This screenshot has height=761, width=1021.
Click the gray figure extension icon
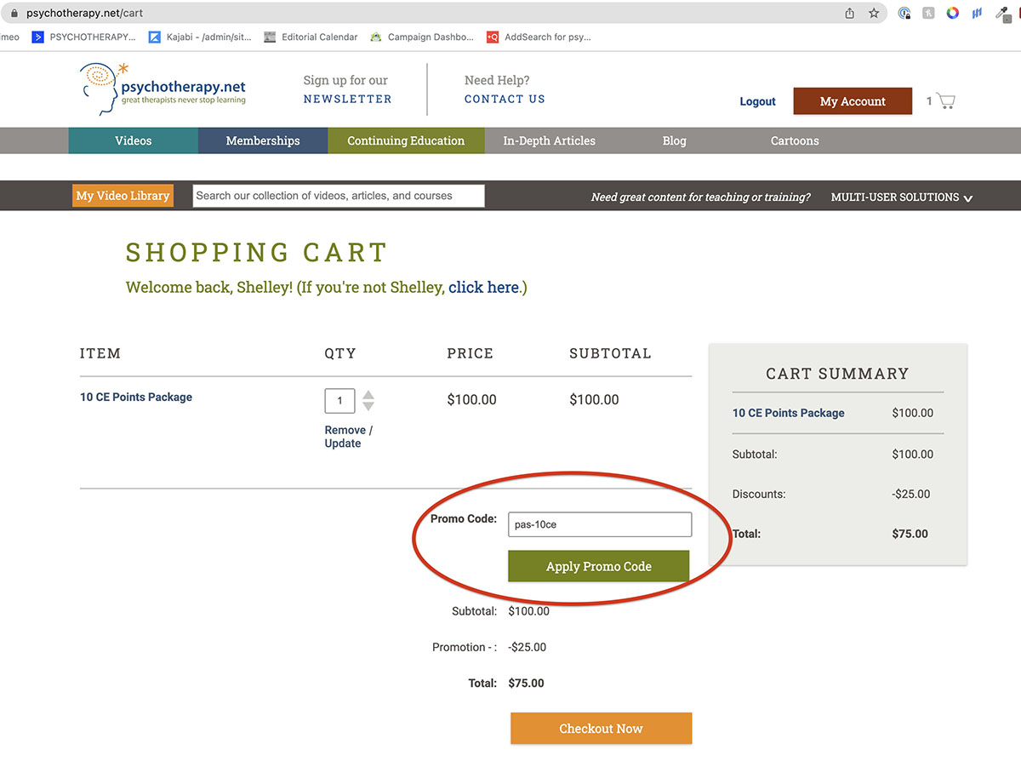[x=929, y=13]
